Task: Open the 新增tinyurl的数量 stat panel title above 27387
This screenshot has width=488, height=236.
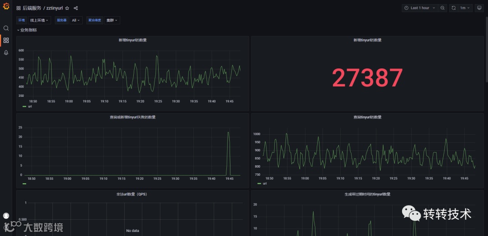Action: 367,40
